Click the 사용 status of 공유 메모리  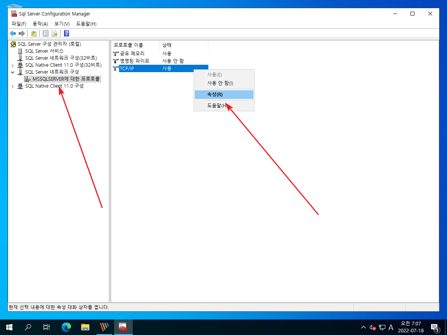[167, 54]
